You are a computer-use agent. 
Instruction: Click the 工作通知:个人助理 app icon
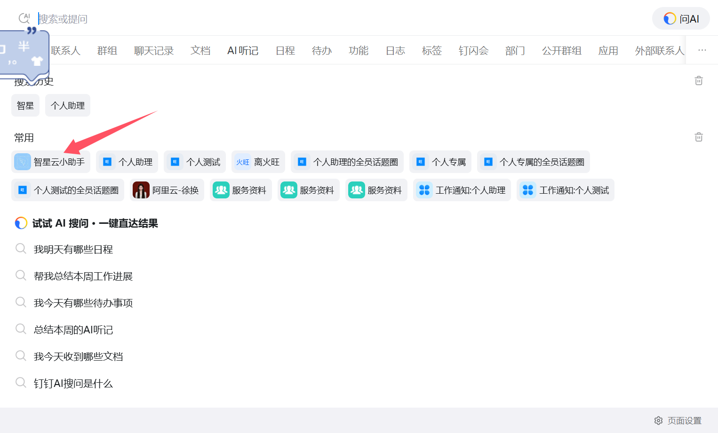click(424, 190)
